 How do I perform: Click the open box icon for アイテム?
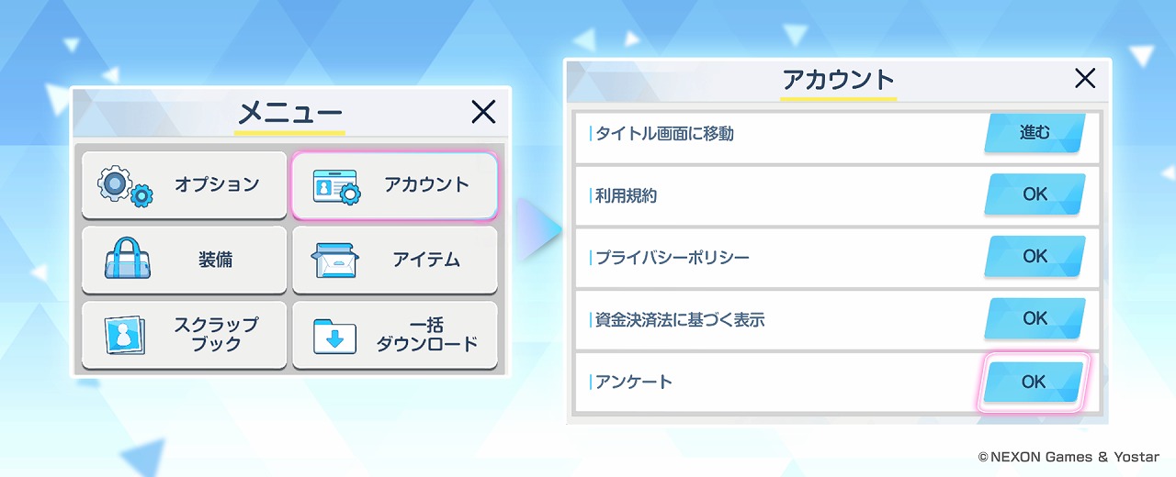[335, 261]
